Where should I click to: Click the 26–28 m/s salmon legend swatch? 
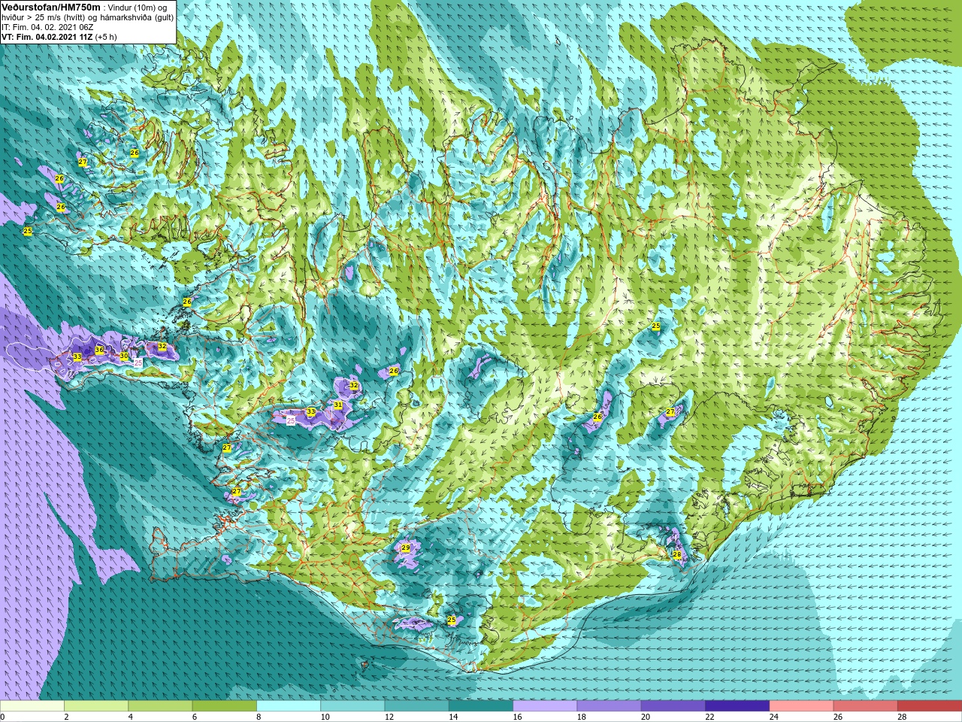point(865,706)
